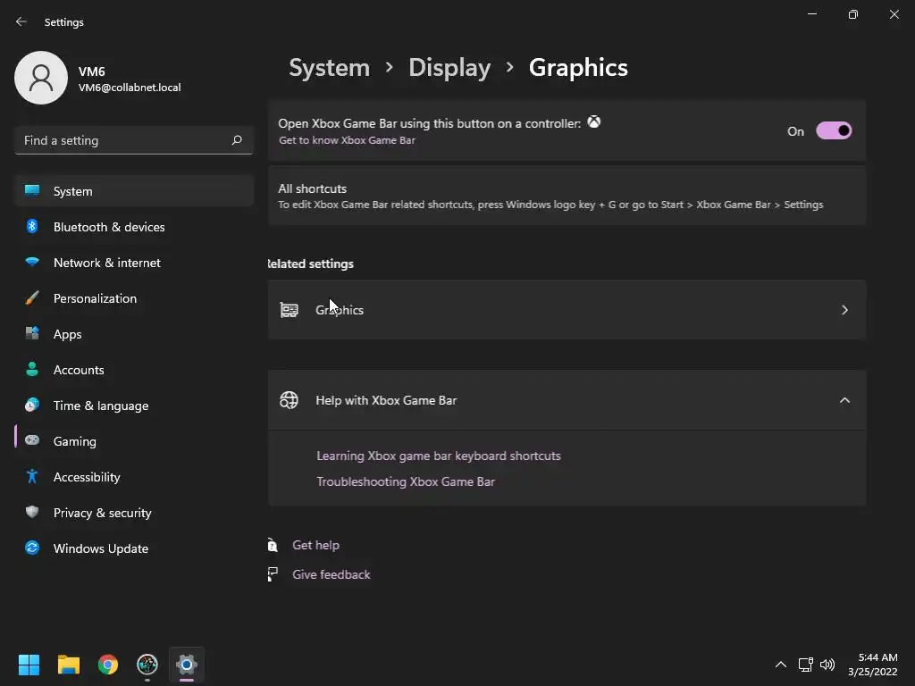Image resolution: width=915 pixels, height=686 pixels.
Task: Open Graphics related settings chevron
Action: (844, 310)
